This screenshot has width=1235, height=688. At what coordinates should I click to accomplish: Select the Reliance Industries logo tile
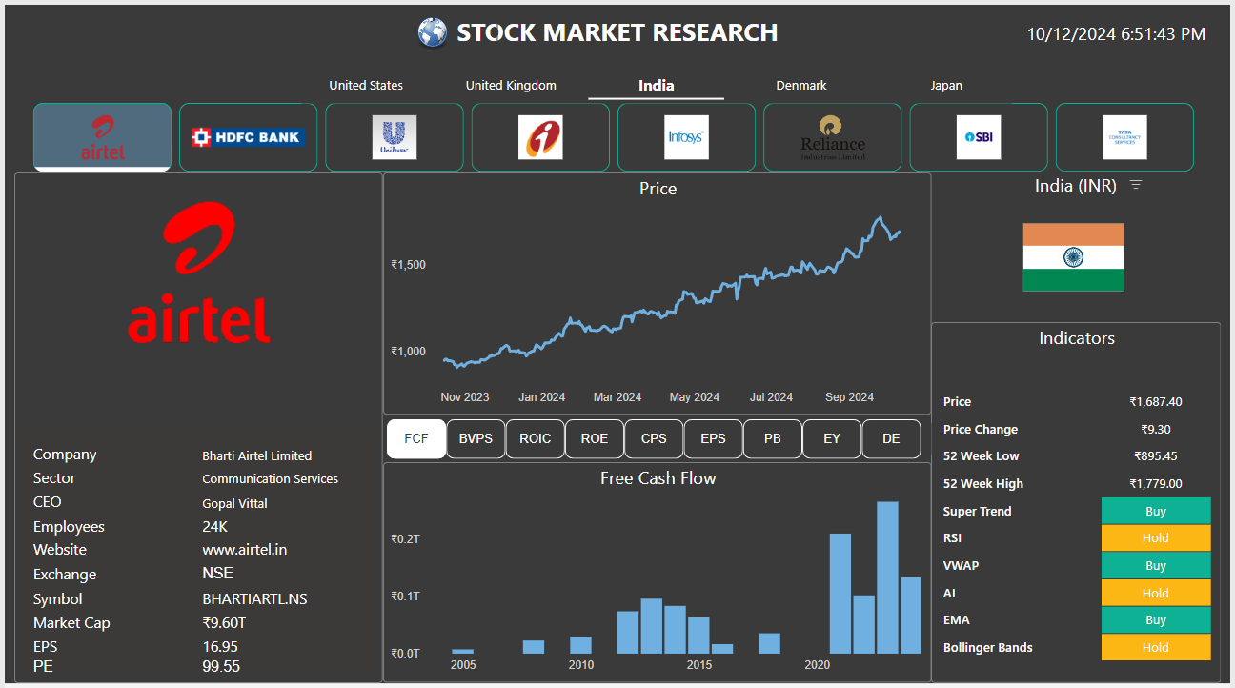coord(833,137)
